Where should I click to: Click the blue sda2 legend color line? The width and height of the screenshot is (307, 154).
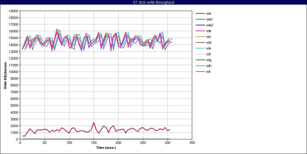point(200,25)
